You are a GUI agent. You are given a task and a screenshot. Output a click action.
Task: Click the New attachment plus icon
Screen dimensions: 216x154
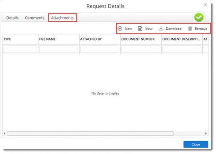120,29
